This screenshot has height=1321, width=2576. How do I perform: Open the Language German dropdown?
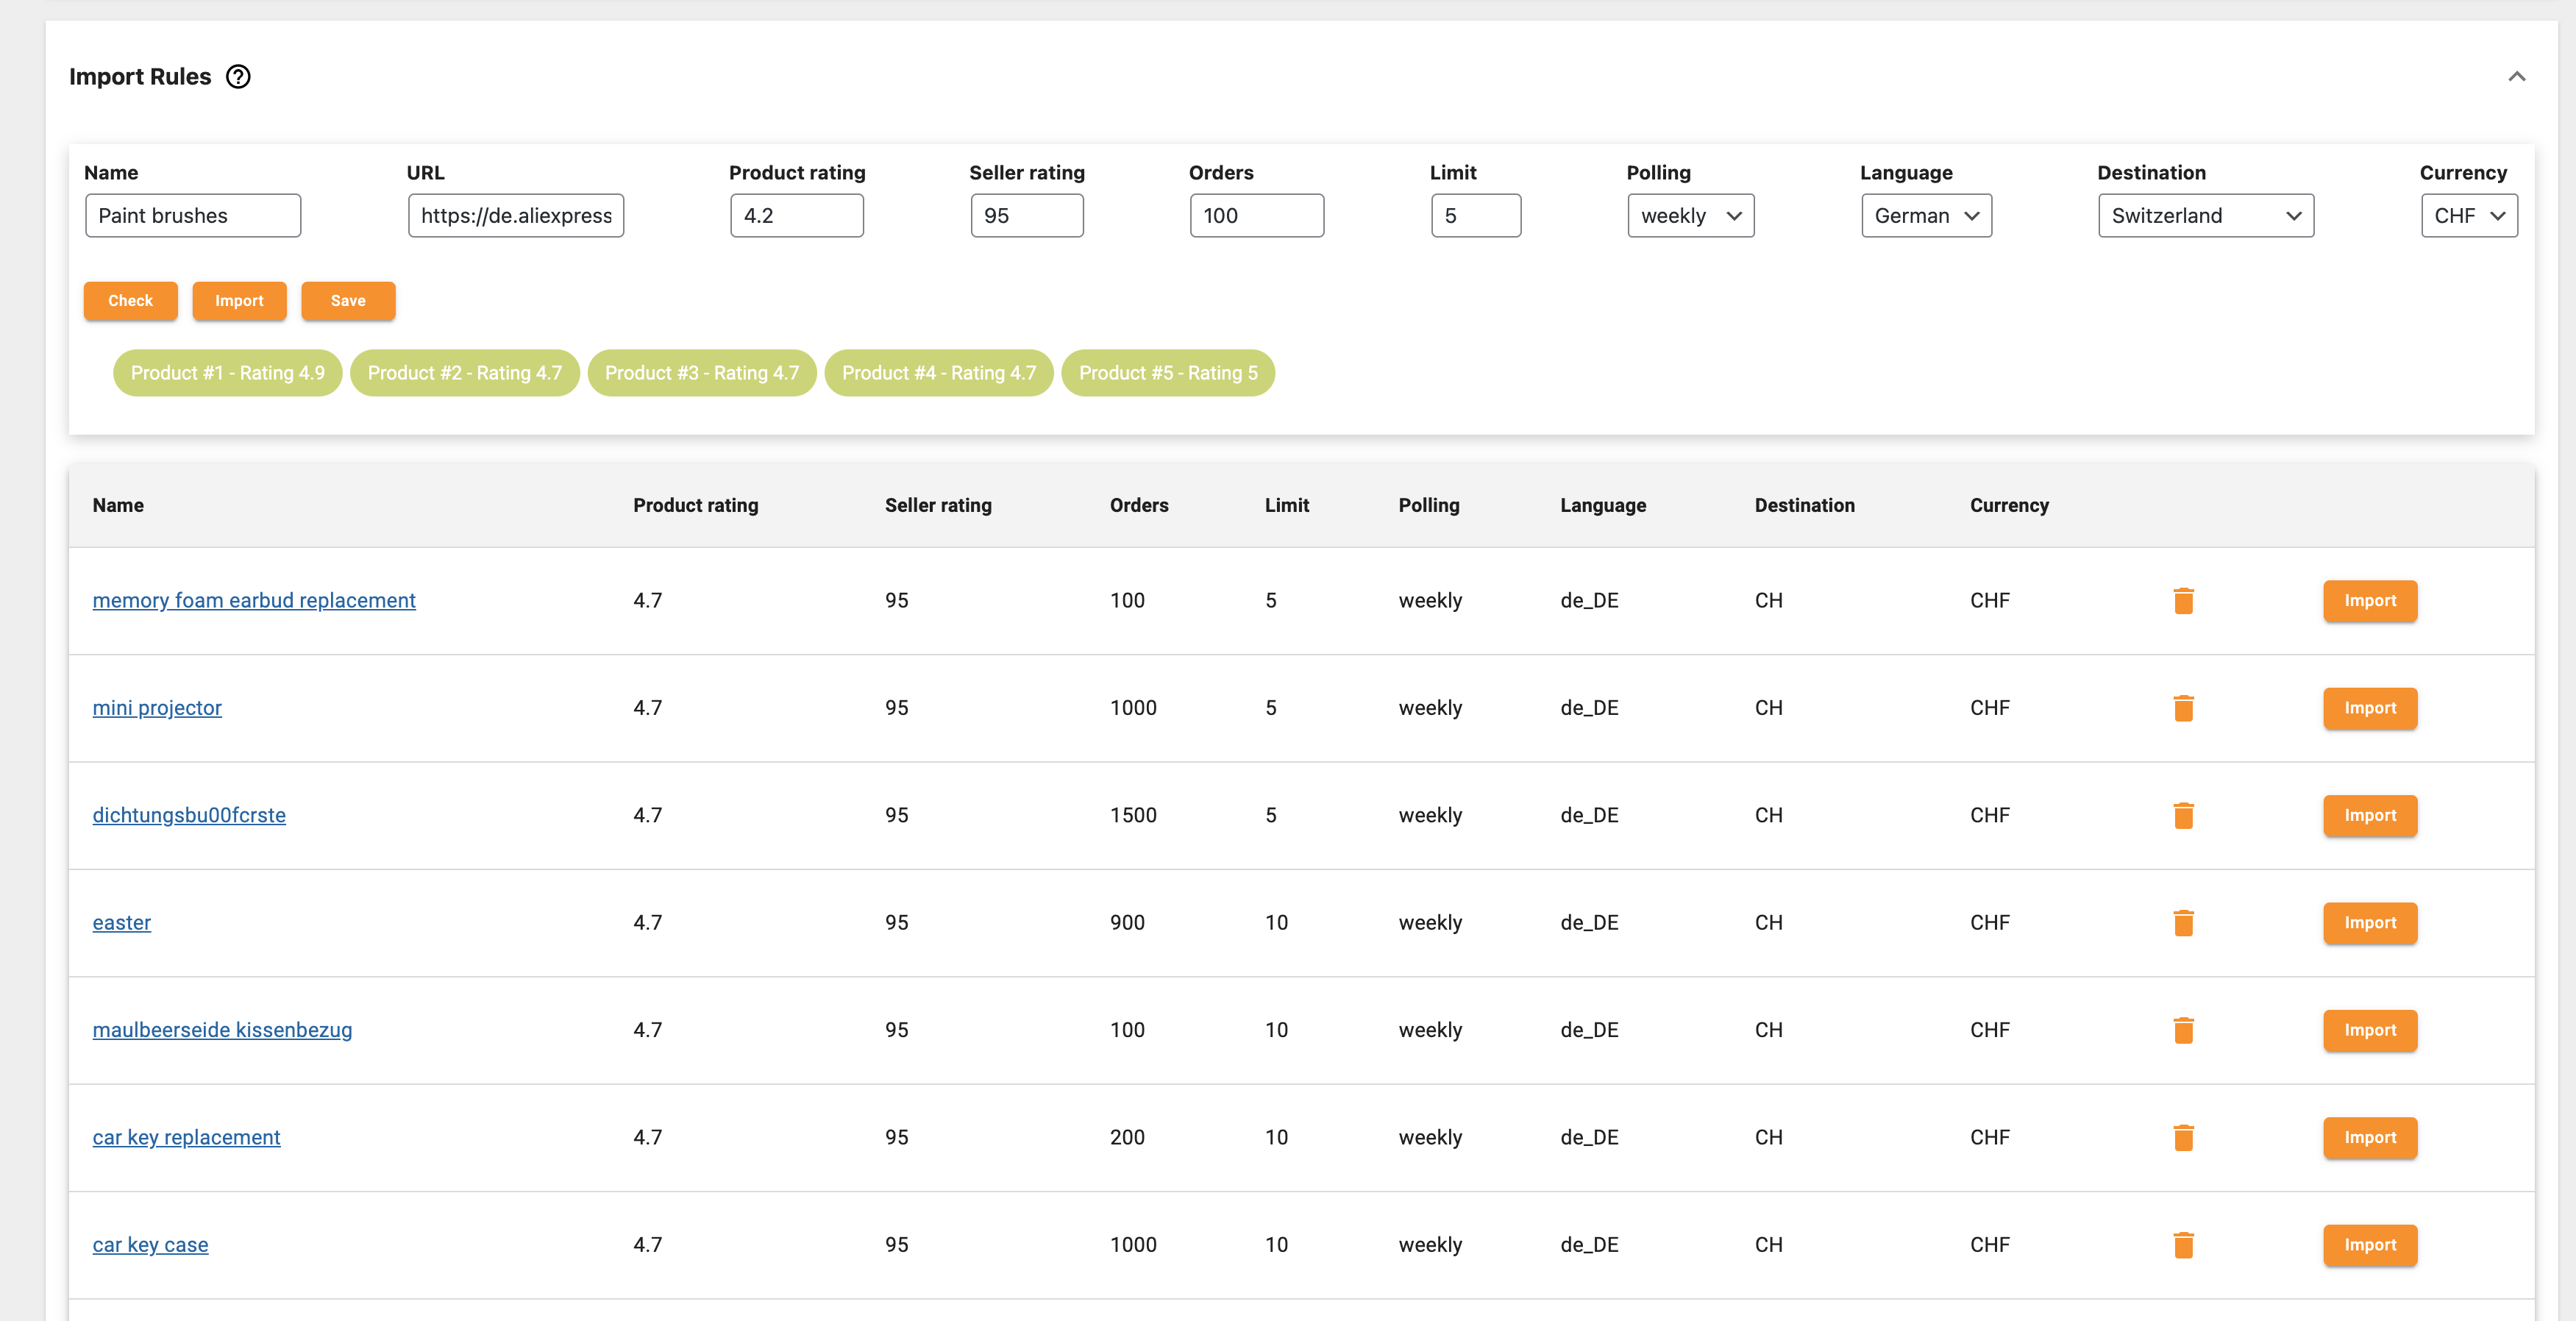(1926, 216)
